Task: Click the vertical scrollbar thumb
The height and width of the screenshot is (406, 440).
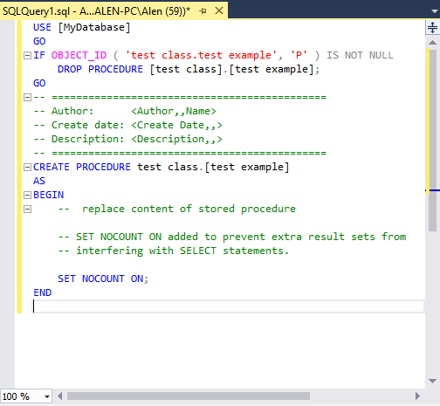Action: (432, 141)
